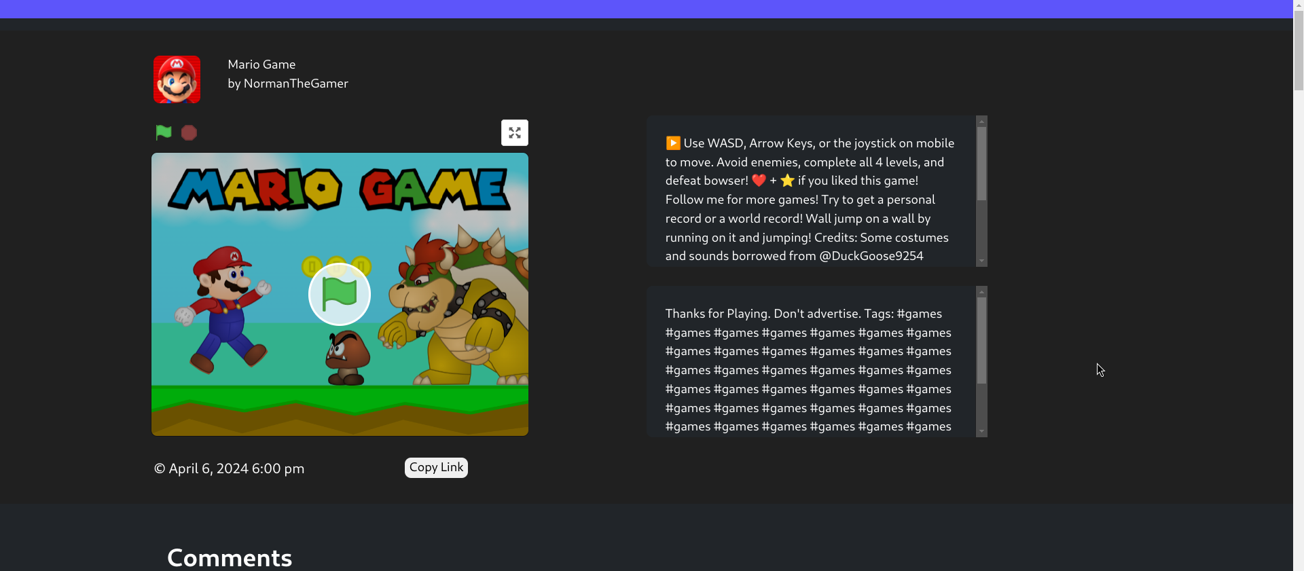Start the game via the large center flag overlay
This screenshot has width=1304, height=571.
pyautogui.click(x=340, y=294)
